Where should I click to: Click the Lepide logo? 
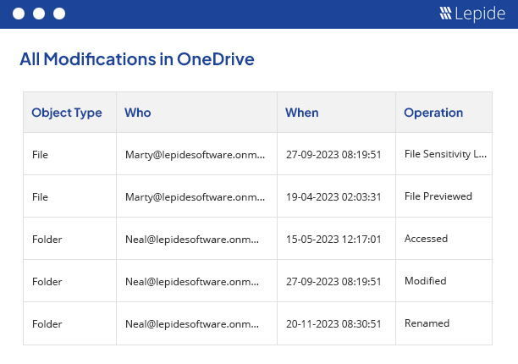point(472,14)
